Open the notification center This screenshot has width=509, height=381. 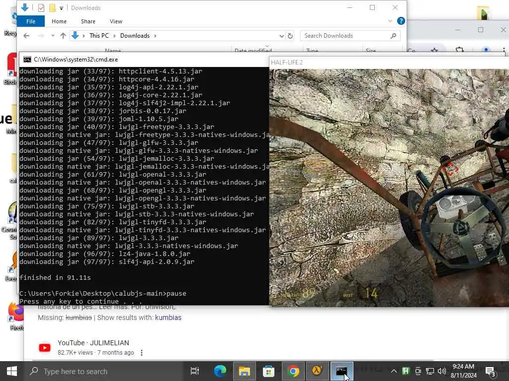click(x=490, y=372)
